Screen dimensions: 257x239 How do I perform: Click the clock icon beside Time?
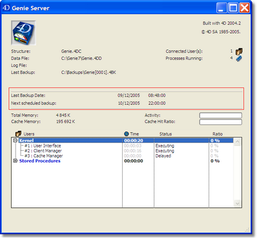pyautogui.click(x=127, y=134)
